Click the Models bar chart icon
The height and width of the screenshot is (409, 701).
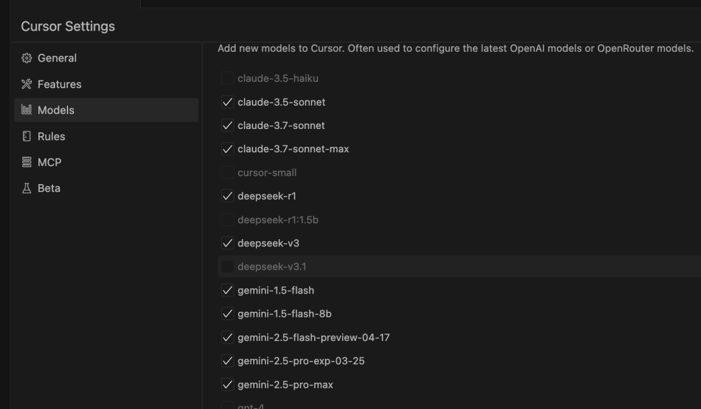[x=27, y=110]
